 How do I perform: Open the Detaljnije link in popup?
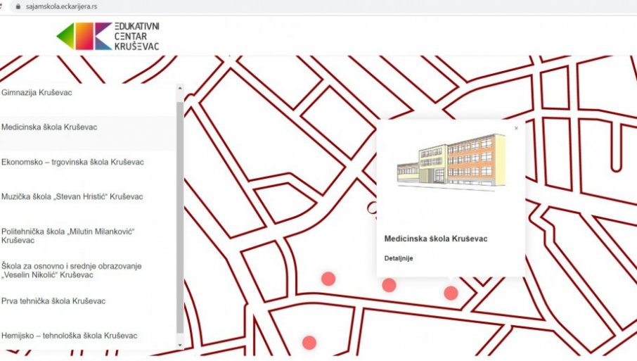[399, 258]
